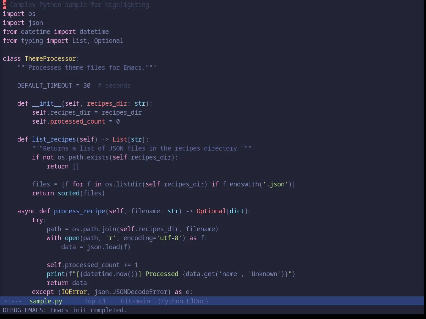Click the list_recipes function name

pos(54,139)
